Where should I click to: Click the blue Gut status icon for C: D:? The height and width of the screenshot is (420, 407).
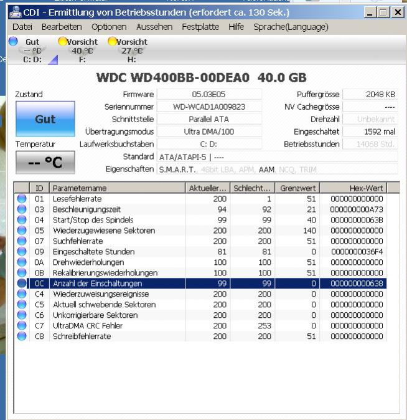[x=13, y=41]
